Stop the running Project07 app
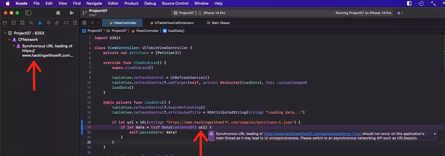Screen dimensions: 445x156 (58, 13)
